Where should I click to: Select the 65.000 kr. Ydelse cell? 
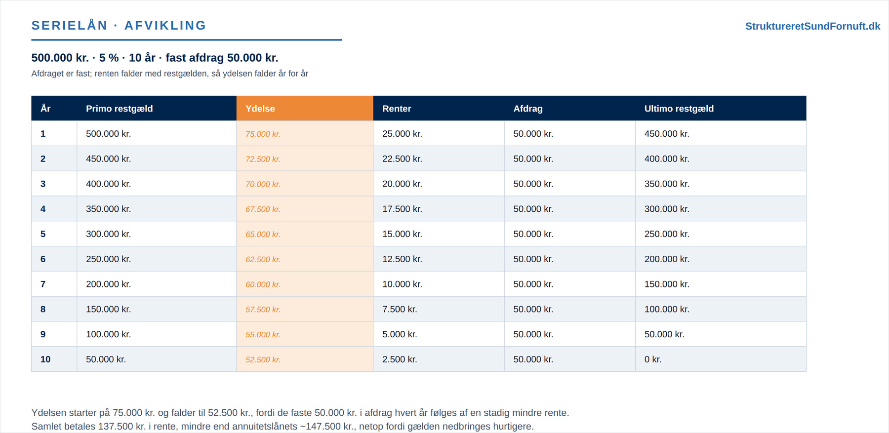(305, 234)
